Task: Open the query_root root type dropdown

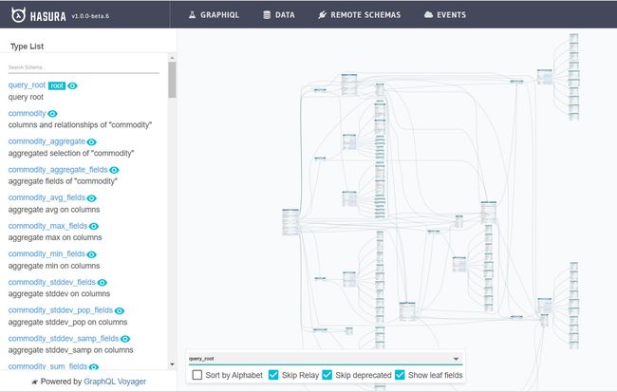Action: pyautogui.click(x=325, y=359)
